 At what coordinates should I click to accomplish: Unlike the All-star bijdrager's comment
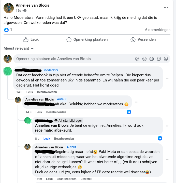(x=47, y=139)
